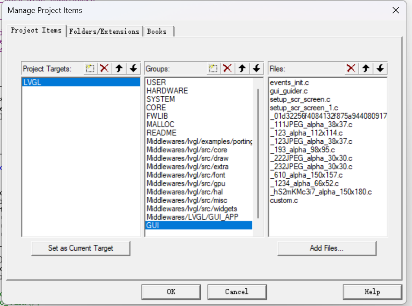Confirm changes with the OK button
This screenshot has width=412, height=306.
click(171, 292)
